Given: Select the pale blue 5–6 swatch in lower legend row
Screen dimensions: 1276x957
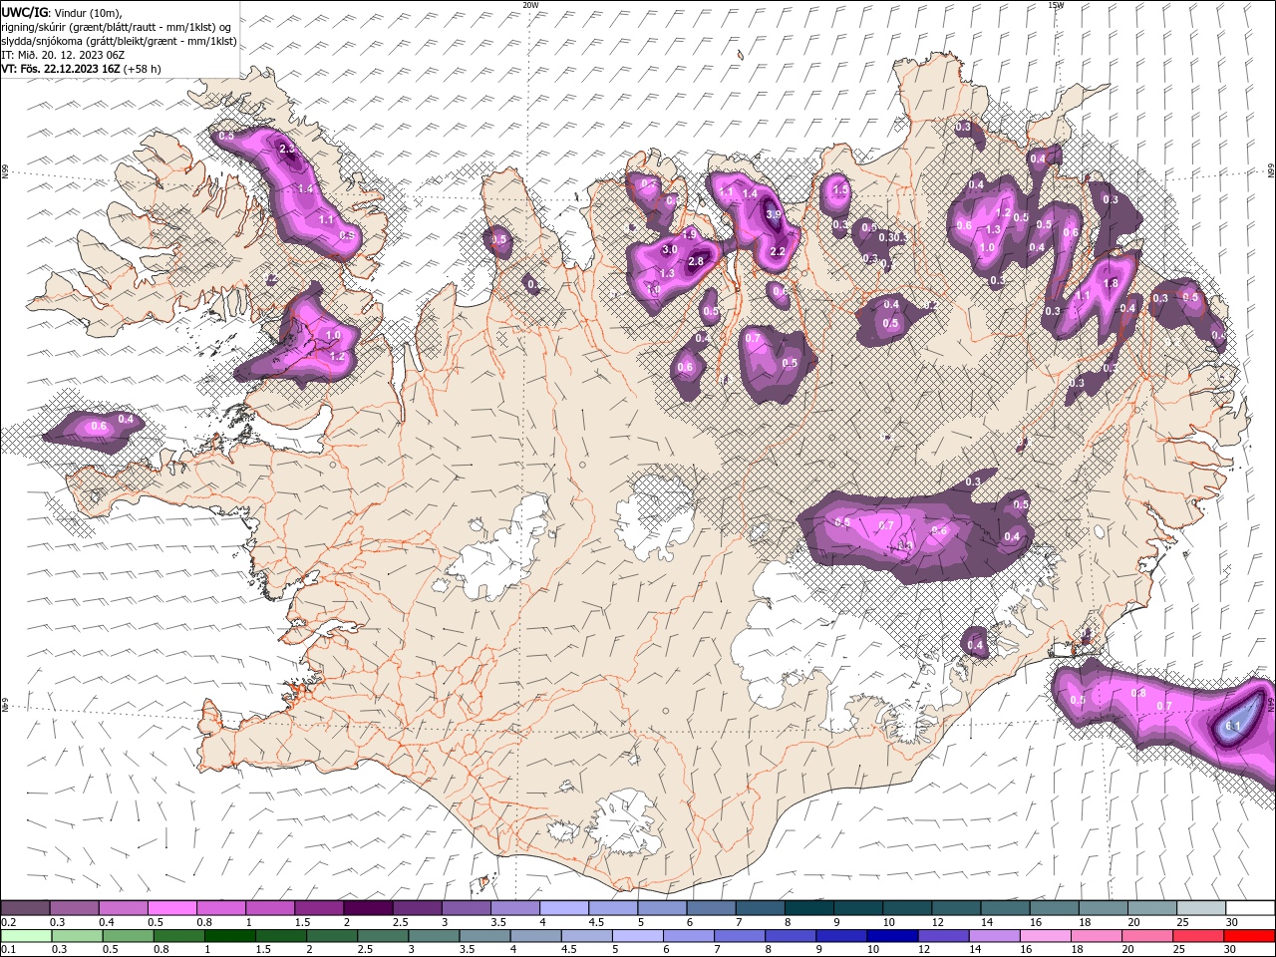Looking at the screenshot, I should pos(638,936).
